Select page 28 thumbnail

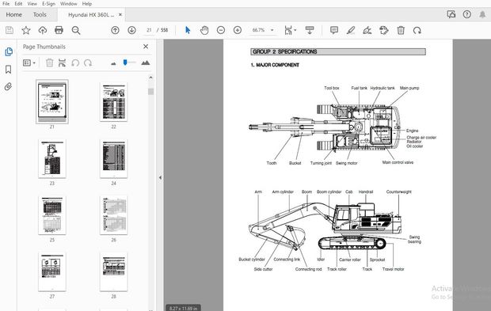tap(114, 272)
